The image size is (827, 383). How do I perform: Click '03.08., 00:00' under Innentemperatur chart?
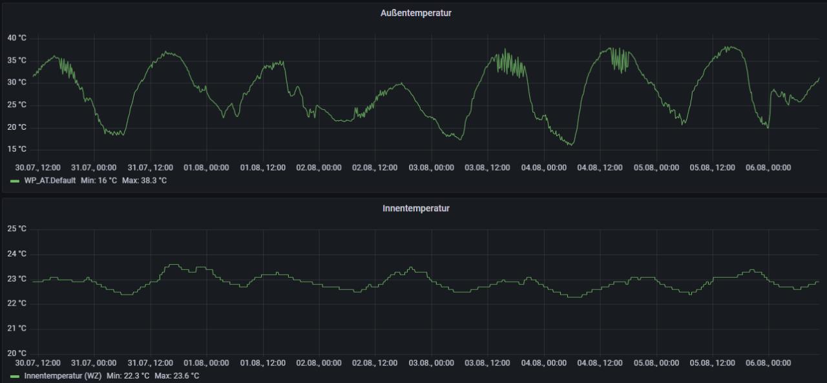pyautogui.click(x=432, y=364)
